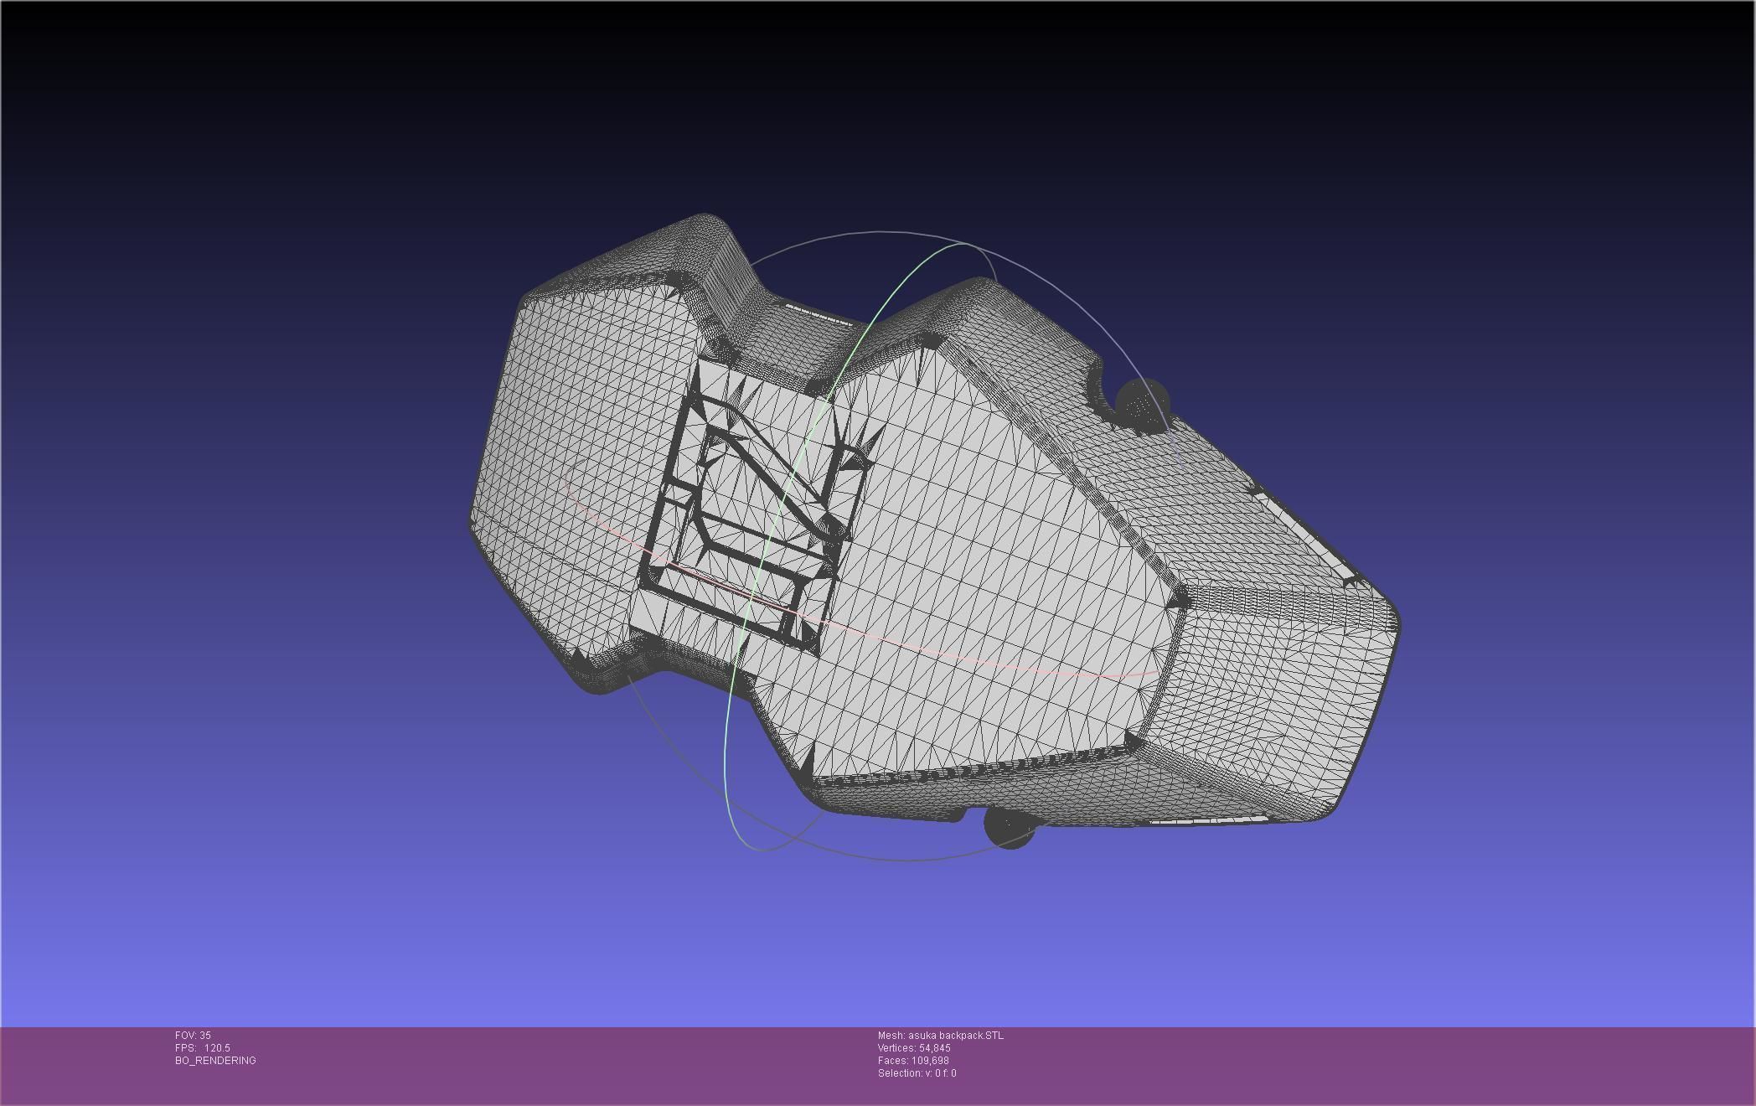Click the small sphere knob on mesh bottom edge
1756x1106 pixels.
1010,826
